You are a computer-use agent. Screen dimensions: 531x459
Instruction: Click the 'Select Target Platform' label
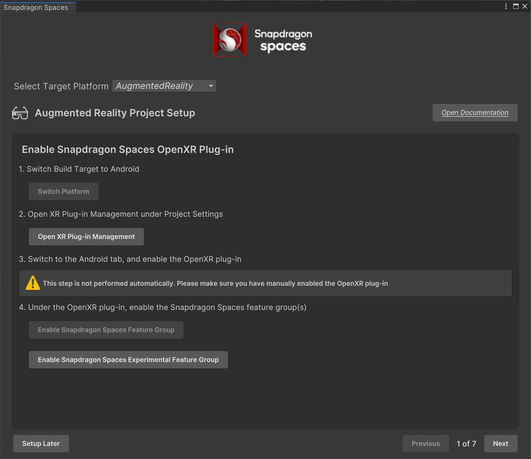61,86
